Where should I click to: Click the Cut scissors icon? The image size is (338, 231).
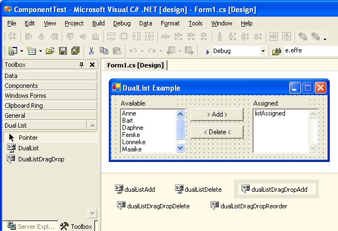point(91,51)
